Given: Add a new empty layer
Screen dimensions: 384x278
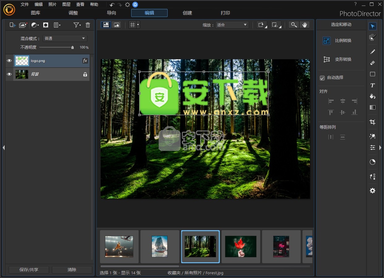Looking at the screenshot, I should [13, 25].
